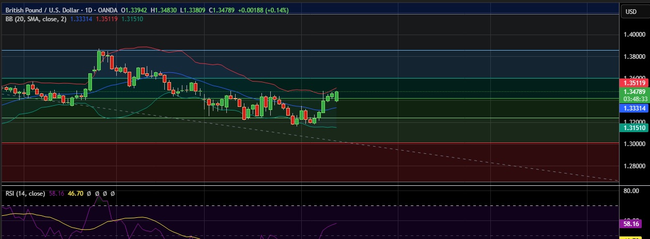Open the USD currency selector on price axis
The height and width of the screenshot is (239, 650).
631,11
